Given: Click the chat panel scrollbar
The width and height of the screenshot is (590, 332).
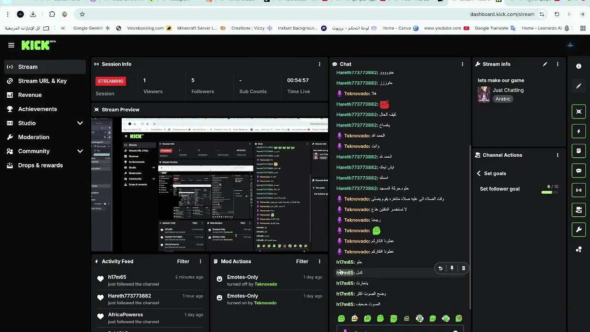Looking at the screenshot, I should point(470,226).
